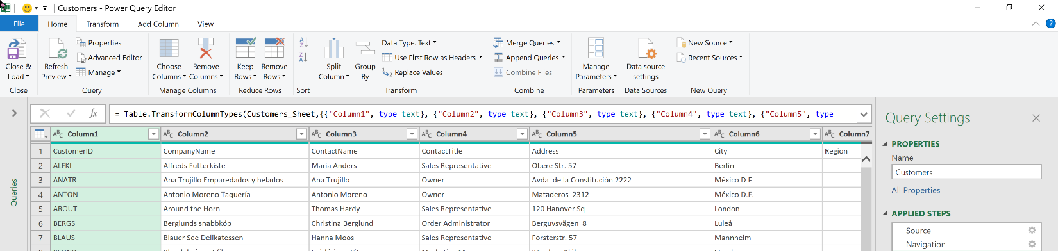
Task: Switch to the Transform tab
Action: [x=103, y=24]
